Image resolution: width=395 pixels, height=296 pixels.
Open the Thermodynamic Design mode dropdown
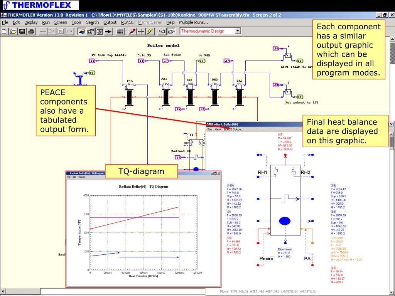coord(238,31)
